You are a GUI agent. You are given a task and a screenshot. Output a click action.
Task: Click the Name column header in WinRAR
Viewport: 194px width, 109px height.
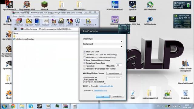16,33
